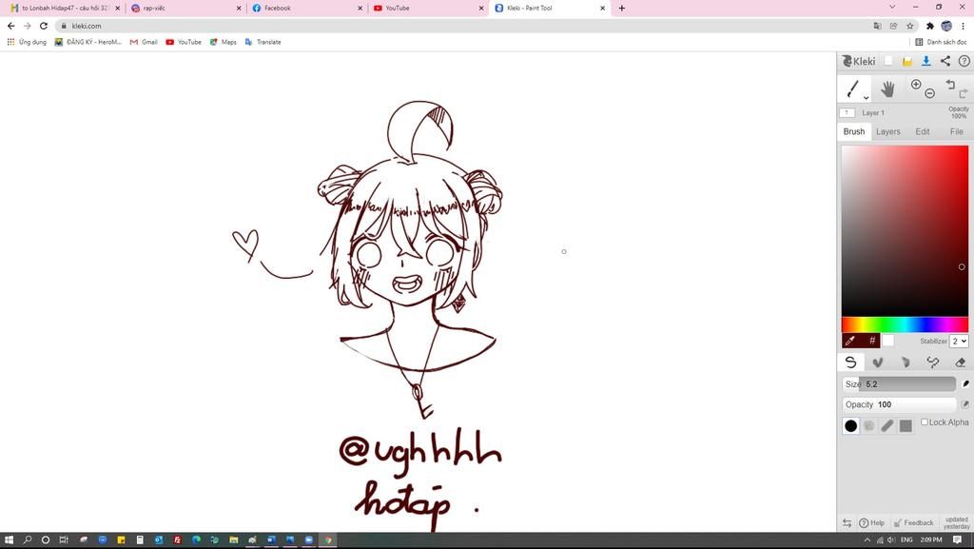The image size is (974, 549).
Task: Open Chrome three-dot menu
Action: point(963,26)
